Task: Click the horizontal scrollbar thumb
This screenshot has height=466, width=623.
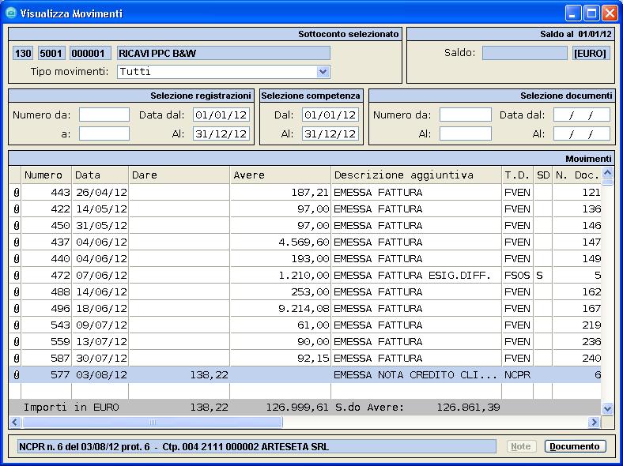Action: [x=153, y=422]
